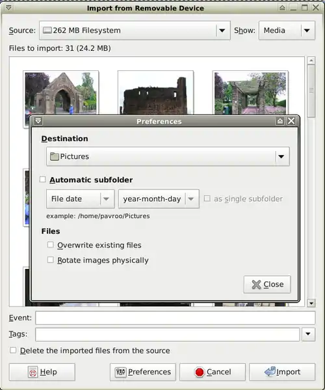Enable the Automatic subfolder checkbox

point(43,179)
